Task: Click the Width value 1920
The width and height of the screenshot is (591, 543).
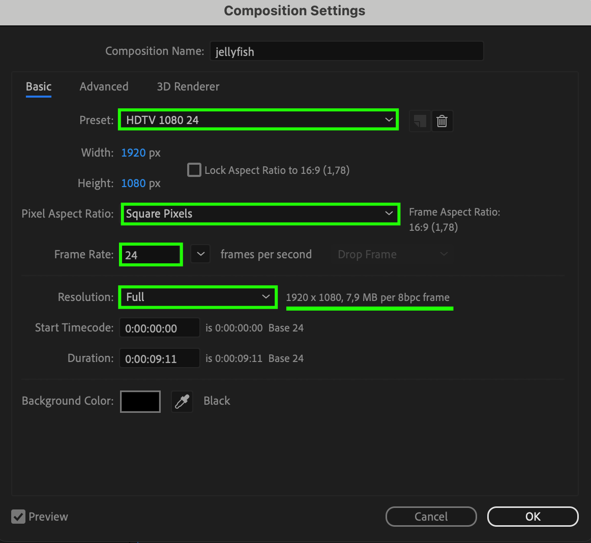Action: pyautogui.click(x=133, y=153)
